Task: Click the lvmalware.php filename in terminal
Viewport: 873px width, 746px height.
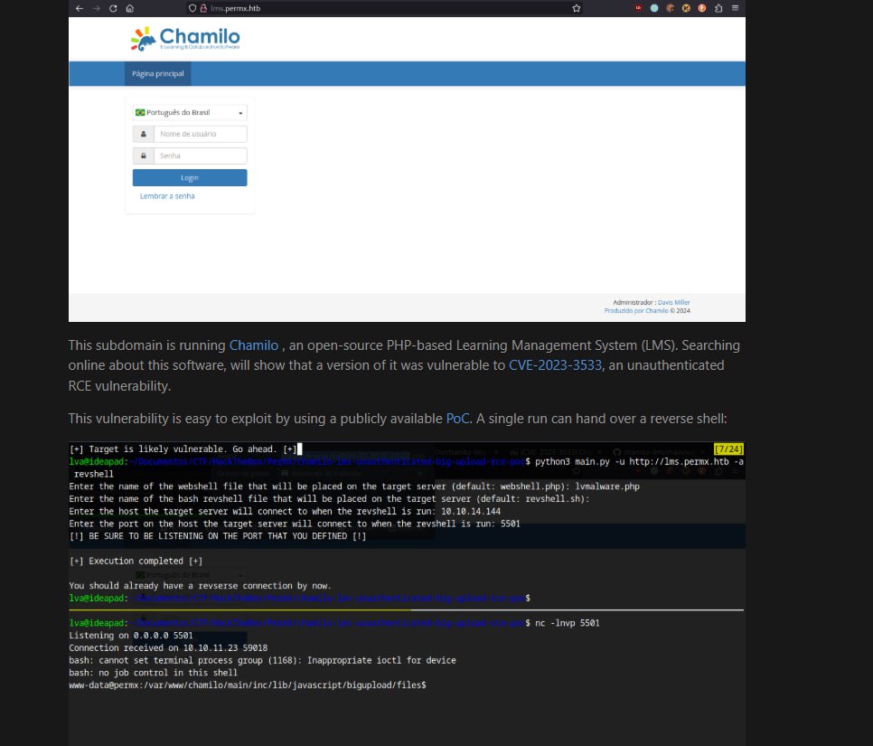Action: [607, 486]
